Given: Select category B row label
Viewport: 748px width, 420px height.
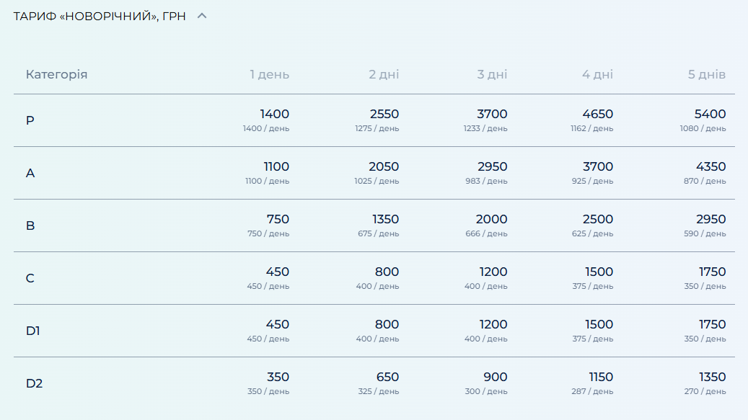Looking at the screenshot, I should [x=30, y=225].
